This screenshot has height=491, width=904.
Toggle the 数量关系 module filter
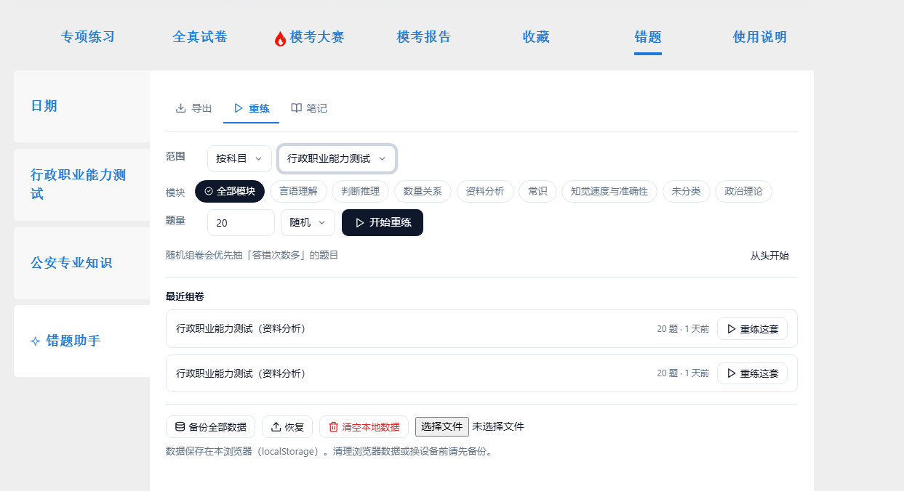[423, 191]
